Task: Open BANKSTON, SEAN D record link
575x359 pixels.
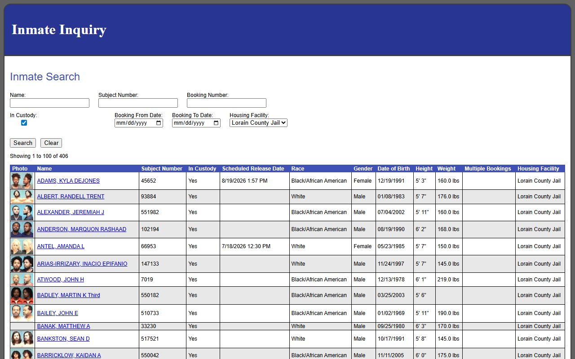Action: click(63, 339)
